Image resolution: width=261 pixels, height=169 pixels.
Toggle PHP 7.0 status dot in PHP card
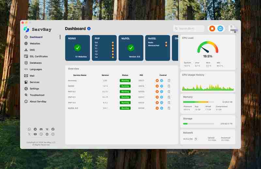(113, 45)
